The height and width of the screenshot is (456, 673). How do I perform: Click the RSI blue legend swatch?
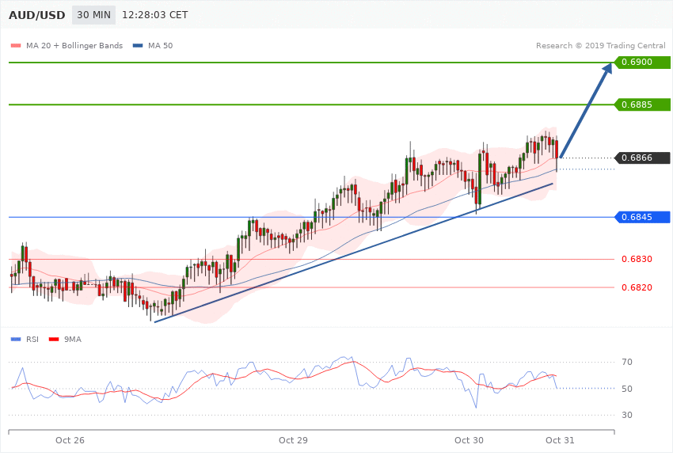(x=16, y=340)
